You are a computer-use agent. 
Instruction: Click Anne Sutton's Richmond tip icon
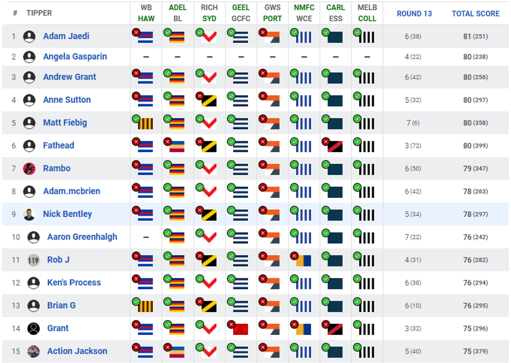coord(206,100)
